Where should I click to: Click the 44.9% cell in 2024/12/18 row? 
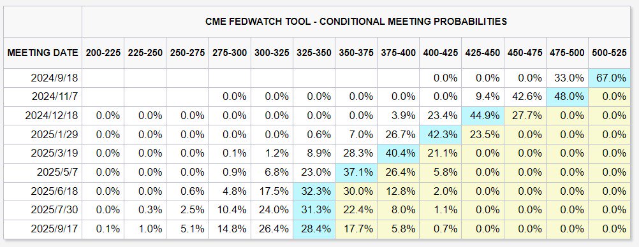(483, 116)
